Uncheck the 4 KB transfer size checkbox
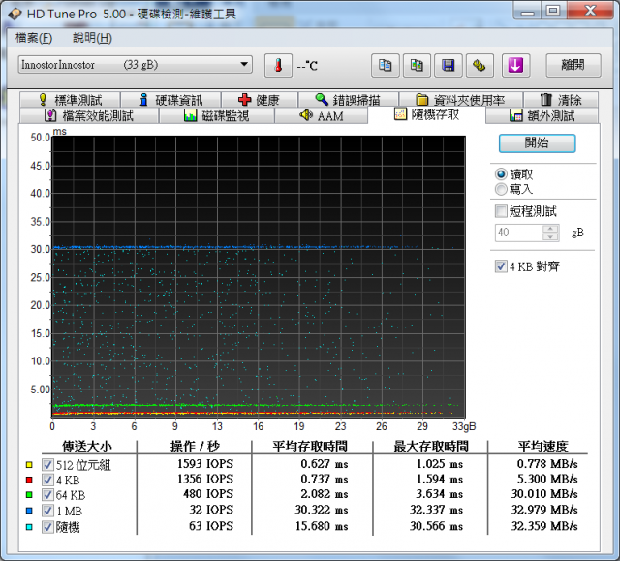The height and width of the screenshot is (561, 620). (x=47, y=480)
